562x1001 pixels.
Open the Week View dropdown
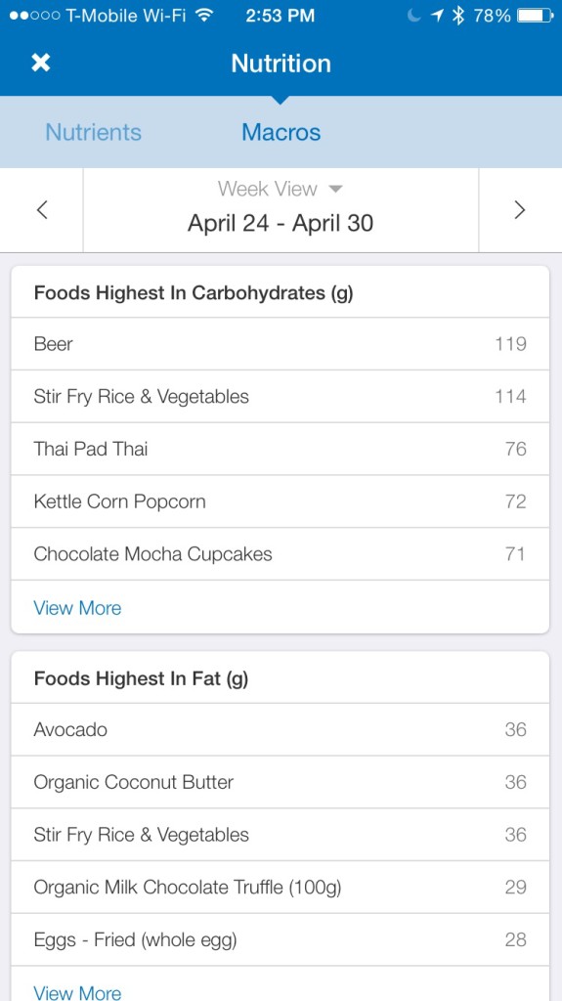pos(281,189)
